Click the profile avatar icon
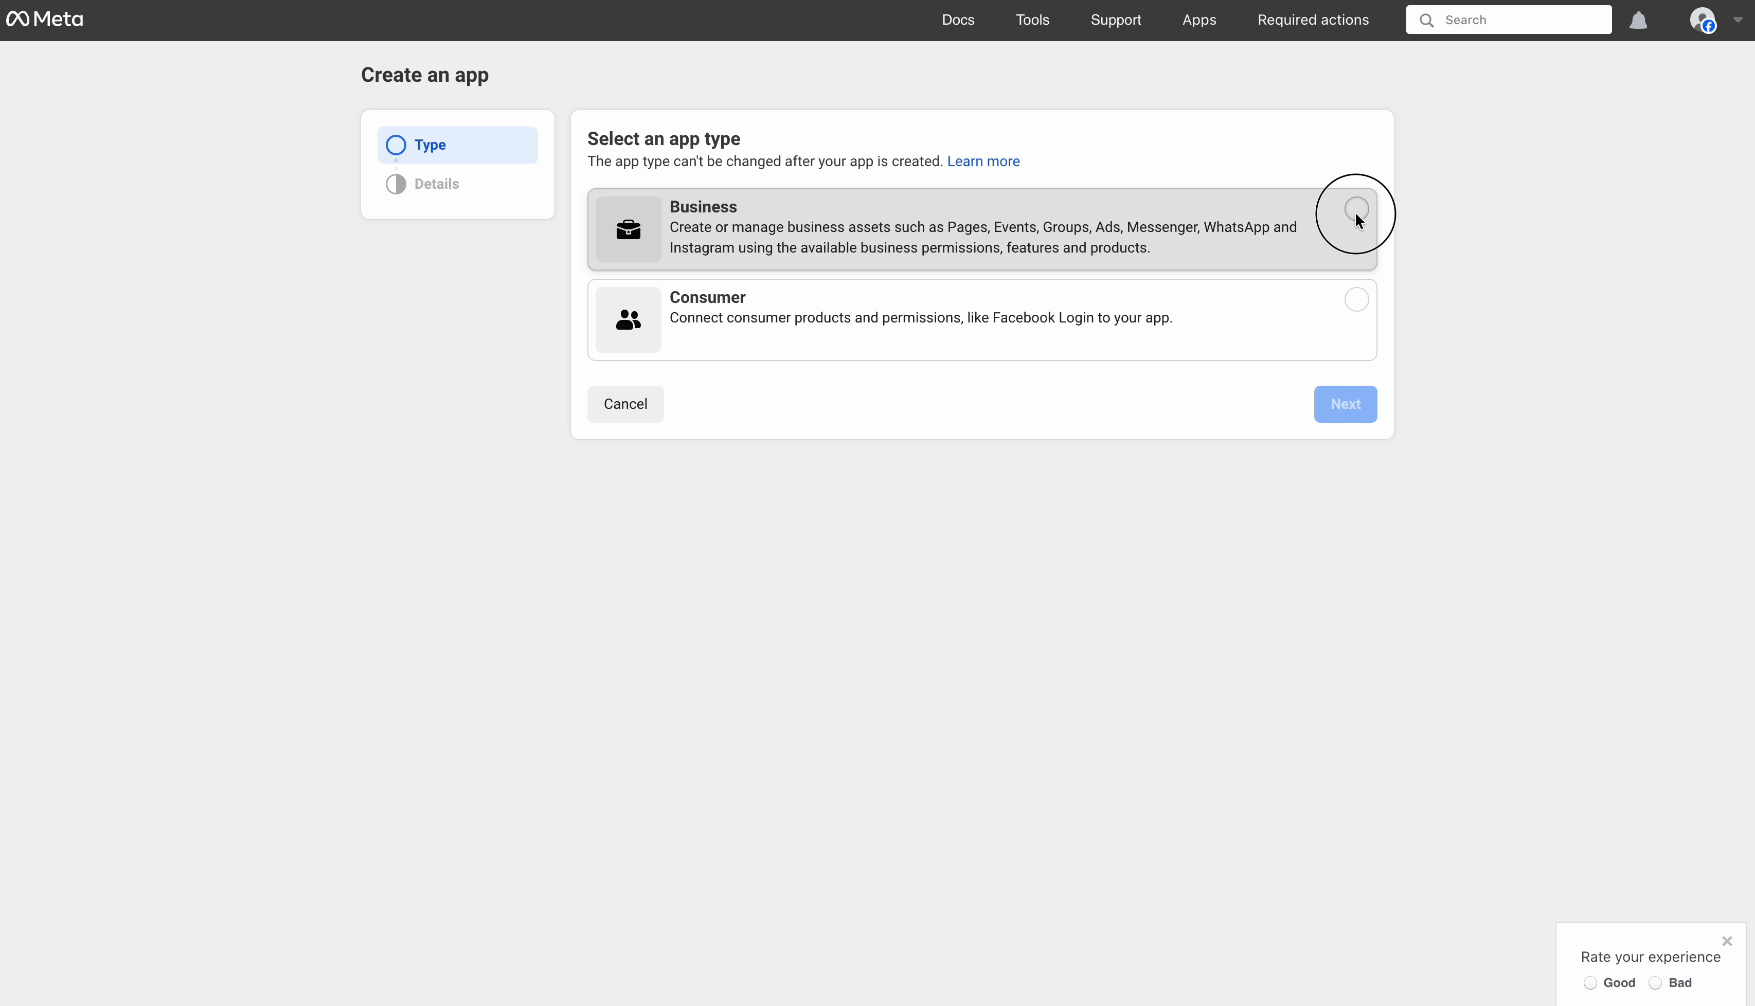Viewport: 1755px width, 1006px height. click(x=1702, y=20)
